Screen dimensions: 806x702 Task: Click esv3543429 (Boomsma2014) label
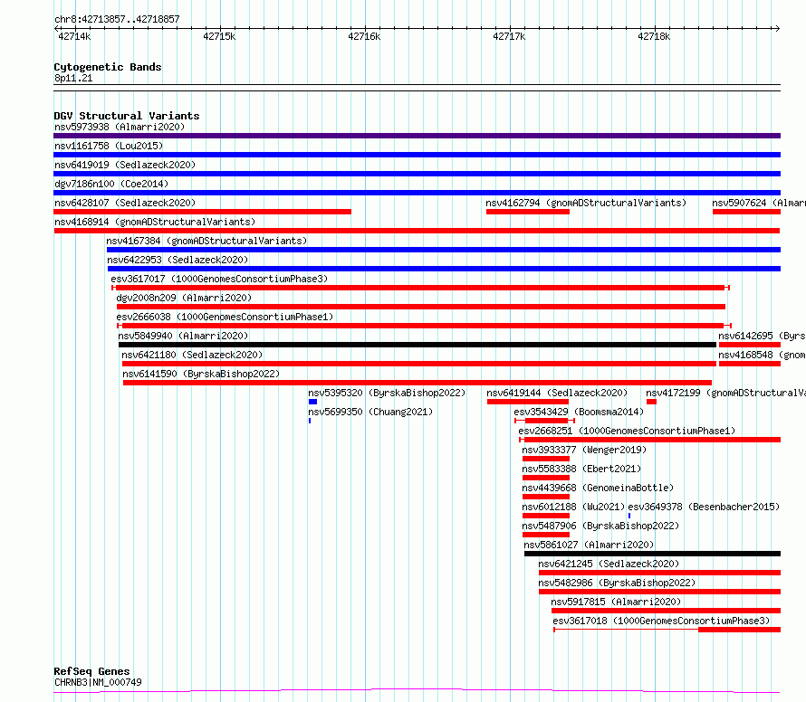tap(579, 412)
